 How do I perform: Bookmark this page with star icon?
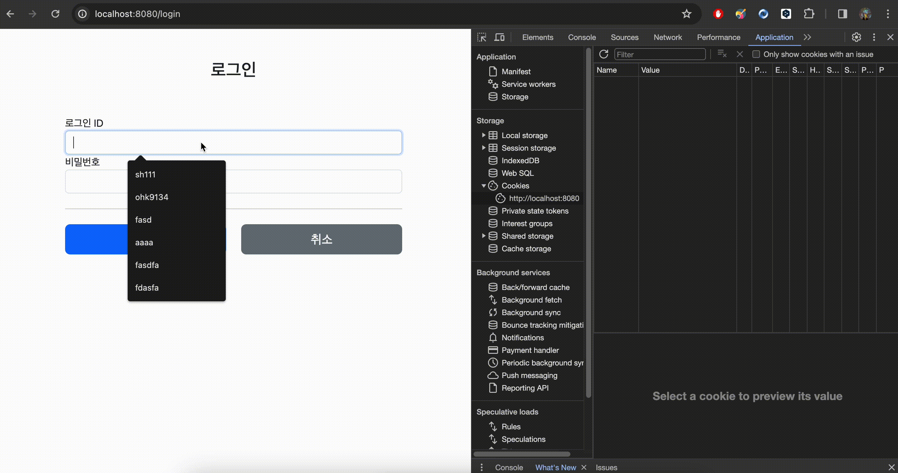(x=686, y=14)
